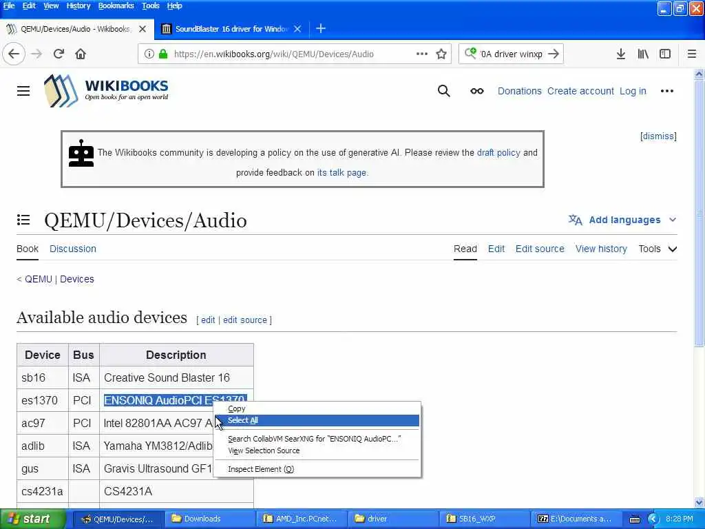The image size is (705, 529).
Task: Click the green padlock security icon
Action: point(163,54)
